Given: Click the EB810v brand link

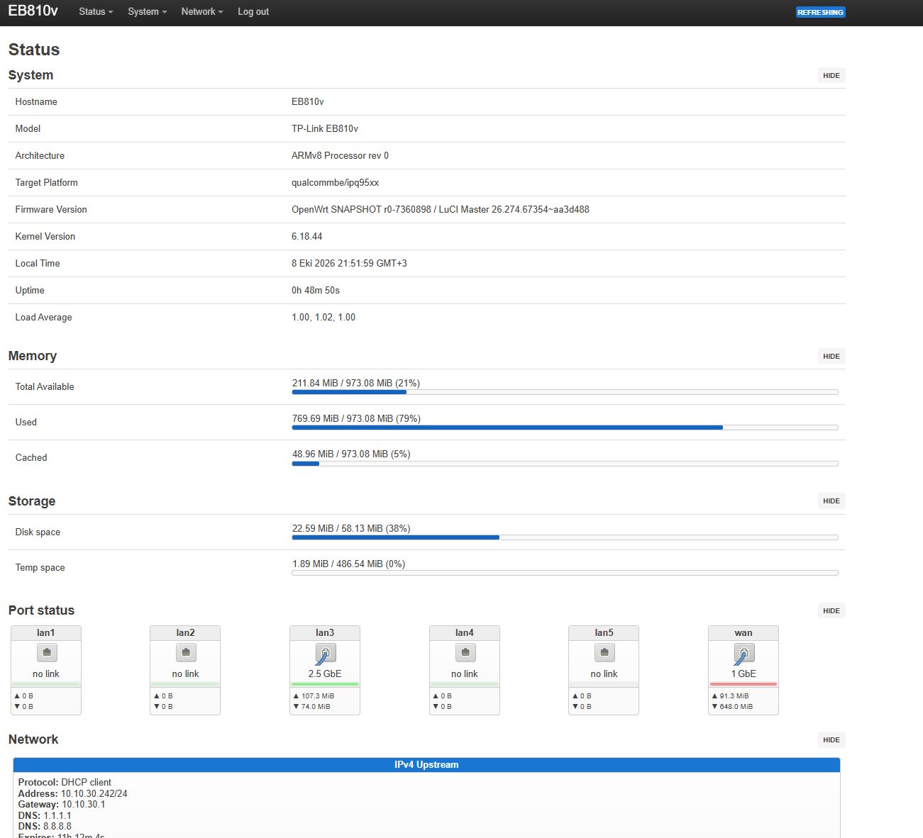Looking at the screenshot, I should click(x=33, y=11).
